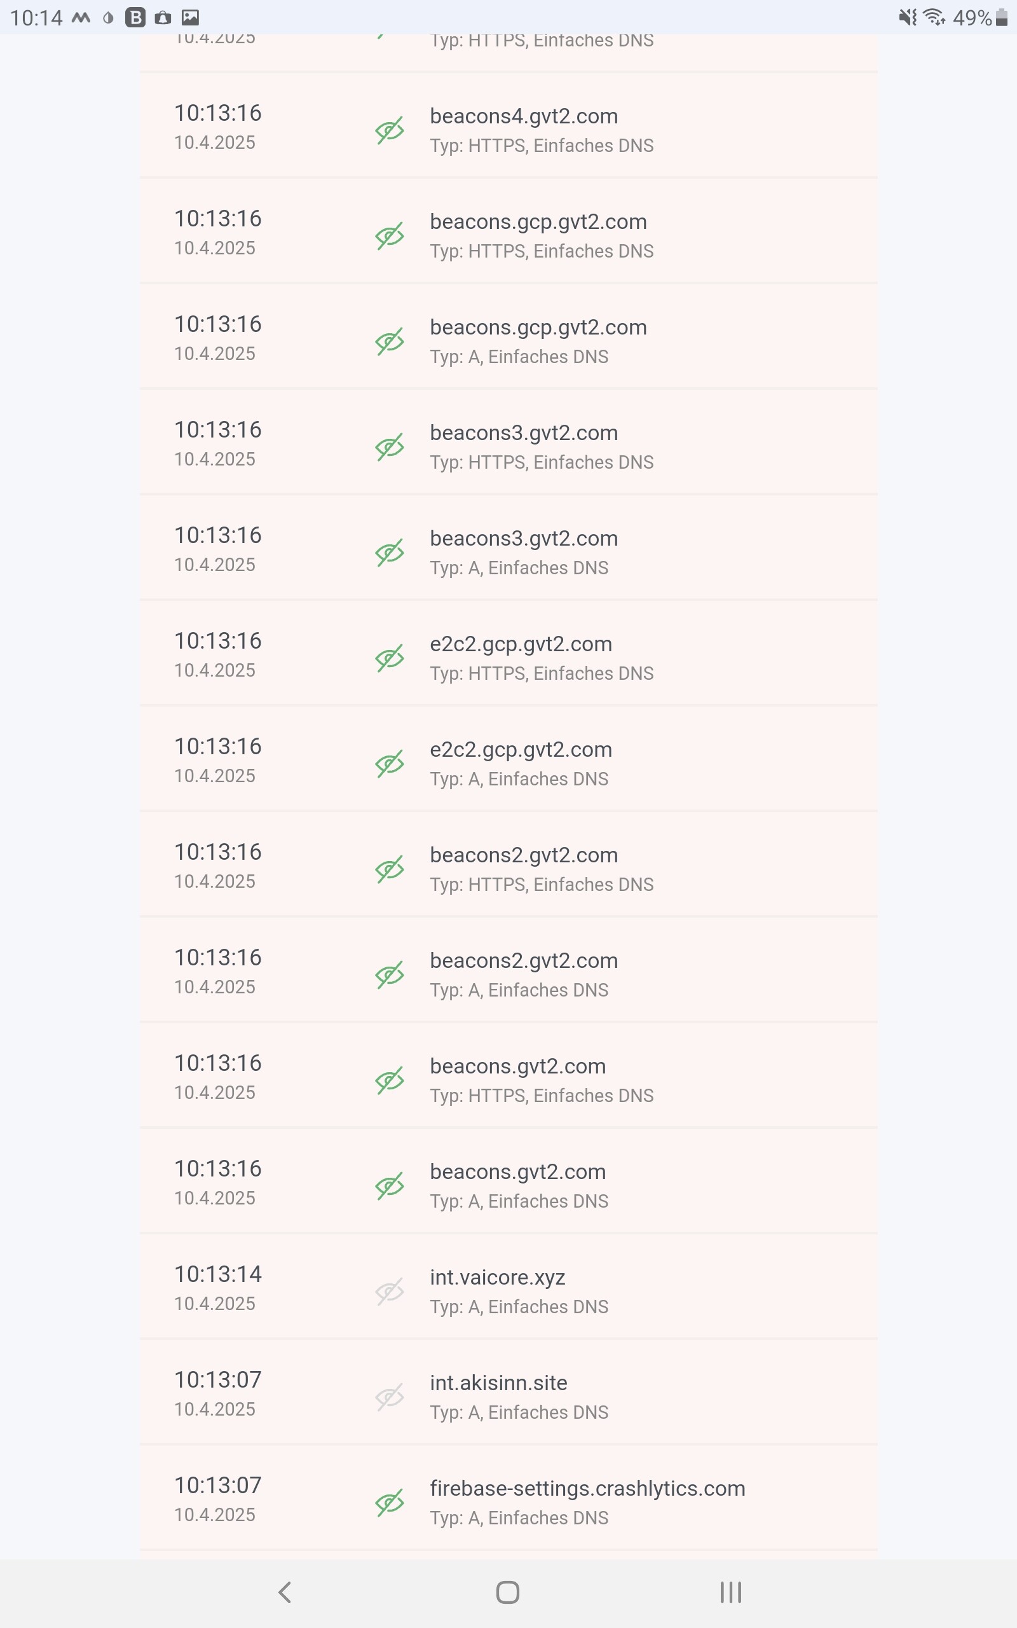
Task: Open the beacons.gcp.gvt2.com HTTPS query entry
Action: (538, 235)
